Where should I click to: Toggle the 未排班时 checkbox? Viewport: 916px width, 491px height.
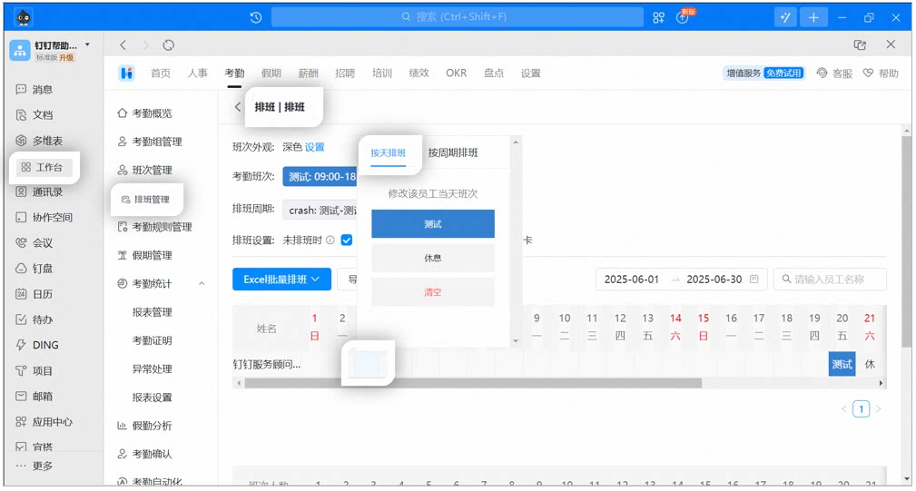tap(347, 240)
